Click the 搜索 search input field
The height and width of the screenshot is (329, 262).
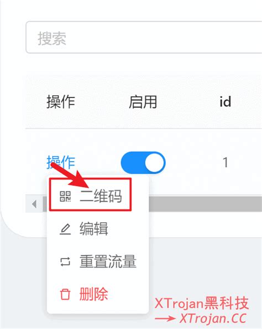coord(144,37)
